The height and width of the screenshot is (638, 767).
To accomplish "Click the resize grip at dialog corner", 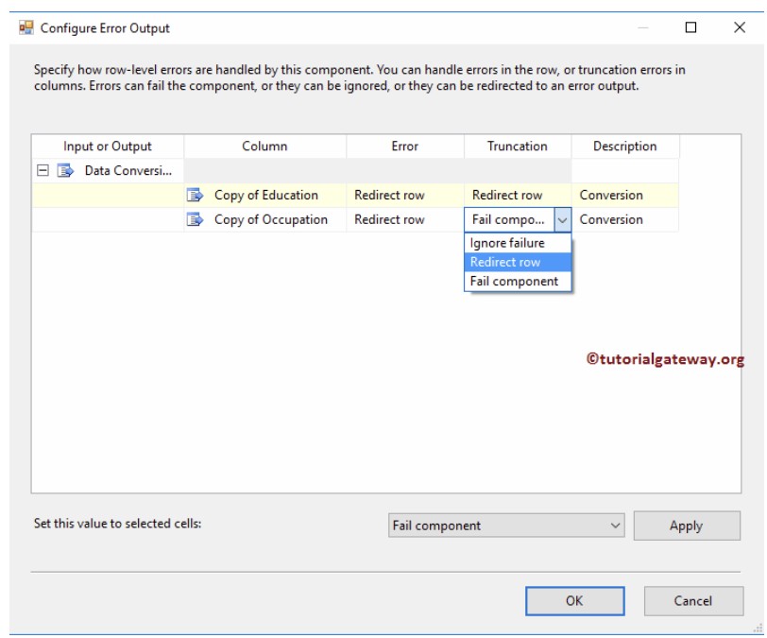I will click(x=758, y=629).
